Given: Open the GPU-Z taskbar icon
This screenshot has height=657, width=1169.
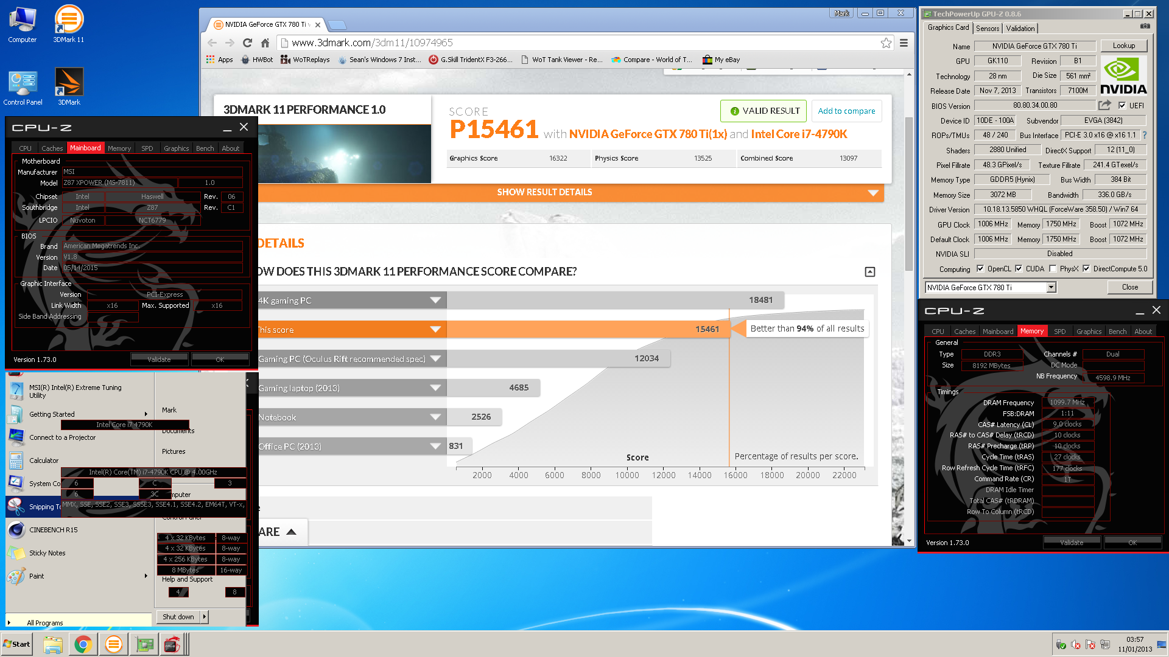Looking at the screenshot, I should coord(144,644).
